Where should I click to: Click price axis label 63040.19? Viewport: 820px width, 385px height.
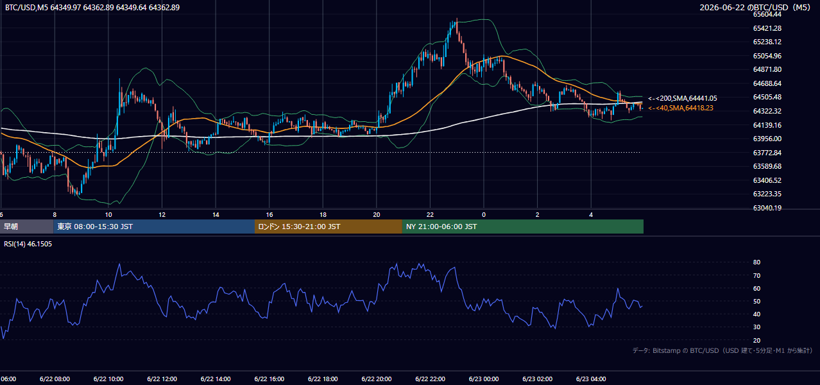click(x=767, y=208)
